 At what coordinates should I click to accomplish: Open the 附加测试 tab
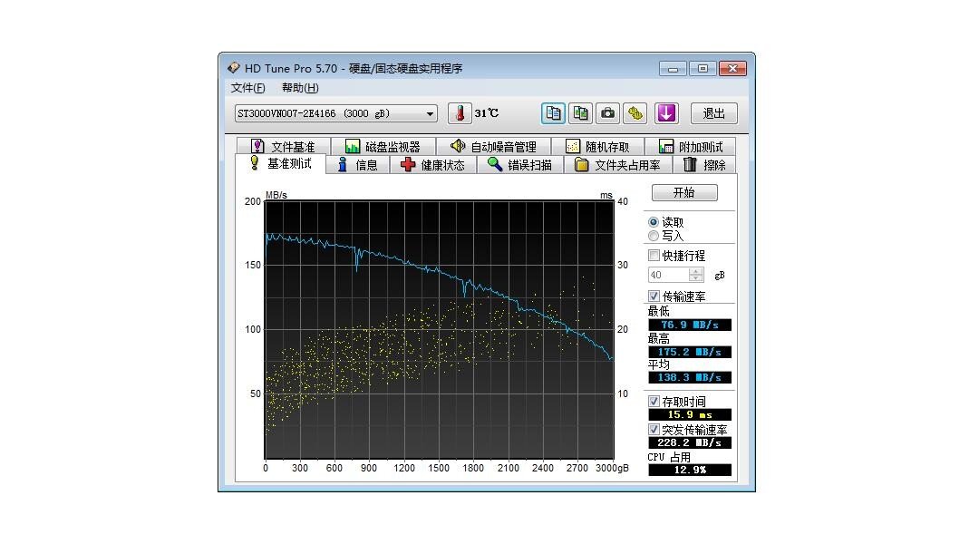click(x=690, y=147)
